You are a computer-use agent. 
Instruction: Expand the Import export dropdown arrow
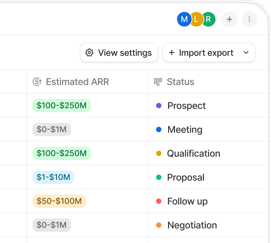[x=246, y=53]
